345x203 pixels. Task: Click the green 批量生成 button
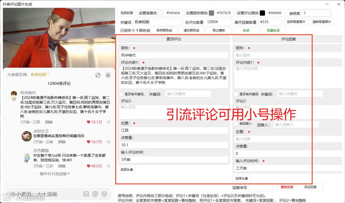273,30
